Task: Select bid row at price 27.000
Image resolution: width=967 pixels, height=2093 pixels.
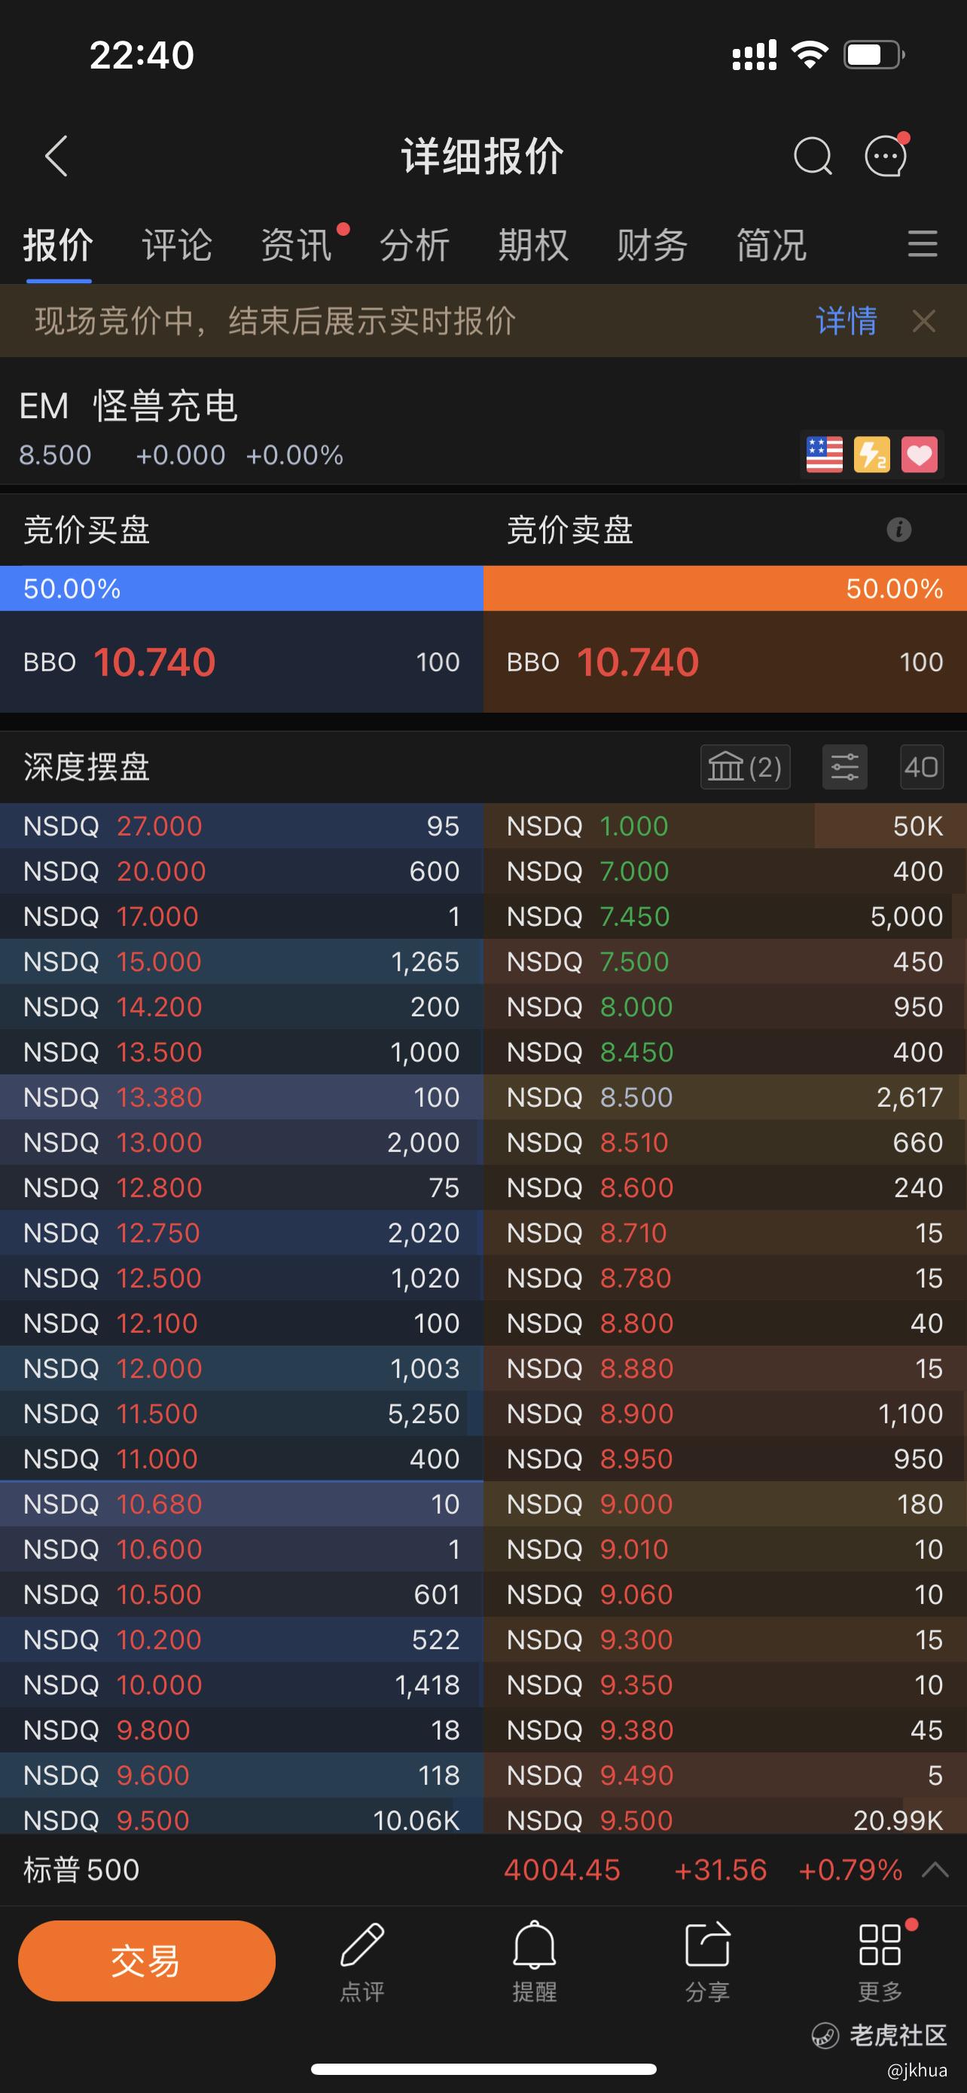Action: point(242,827)
